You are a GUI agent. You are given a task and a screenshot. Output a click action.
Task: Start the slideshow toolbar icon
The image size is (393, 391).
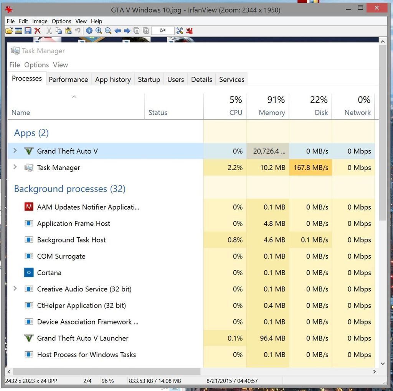point(18,31)
